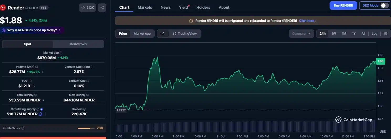Expand Circulating supply details chevron

[45, 114]
